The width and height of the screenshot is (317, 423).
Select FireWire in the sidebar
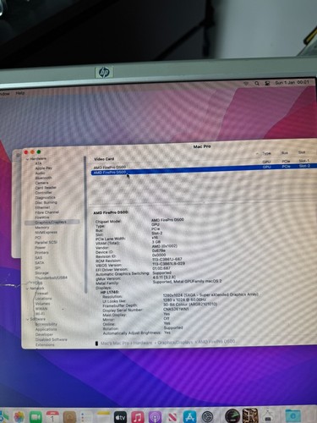(42, 217)
